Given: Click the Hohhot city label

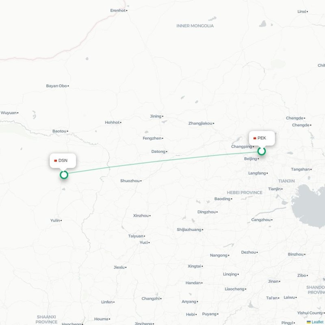Looking at the screenshot, I should click(112, 123).
